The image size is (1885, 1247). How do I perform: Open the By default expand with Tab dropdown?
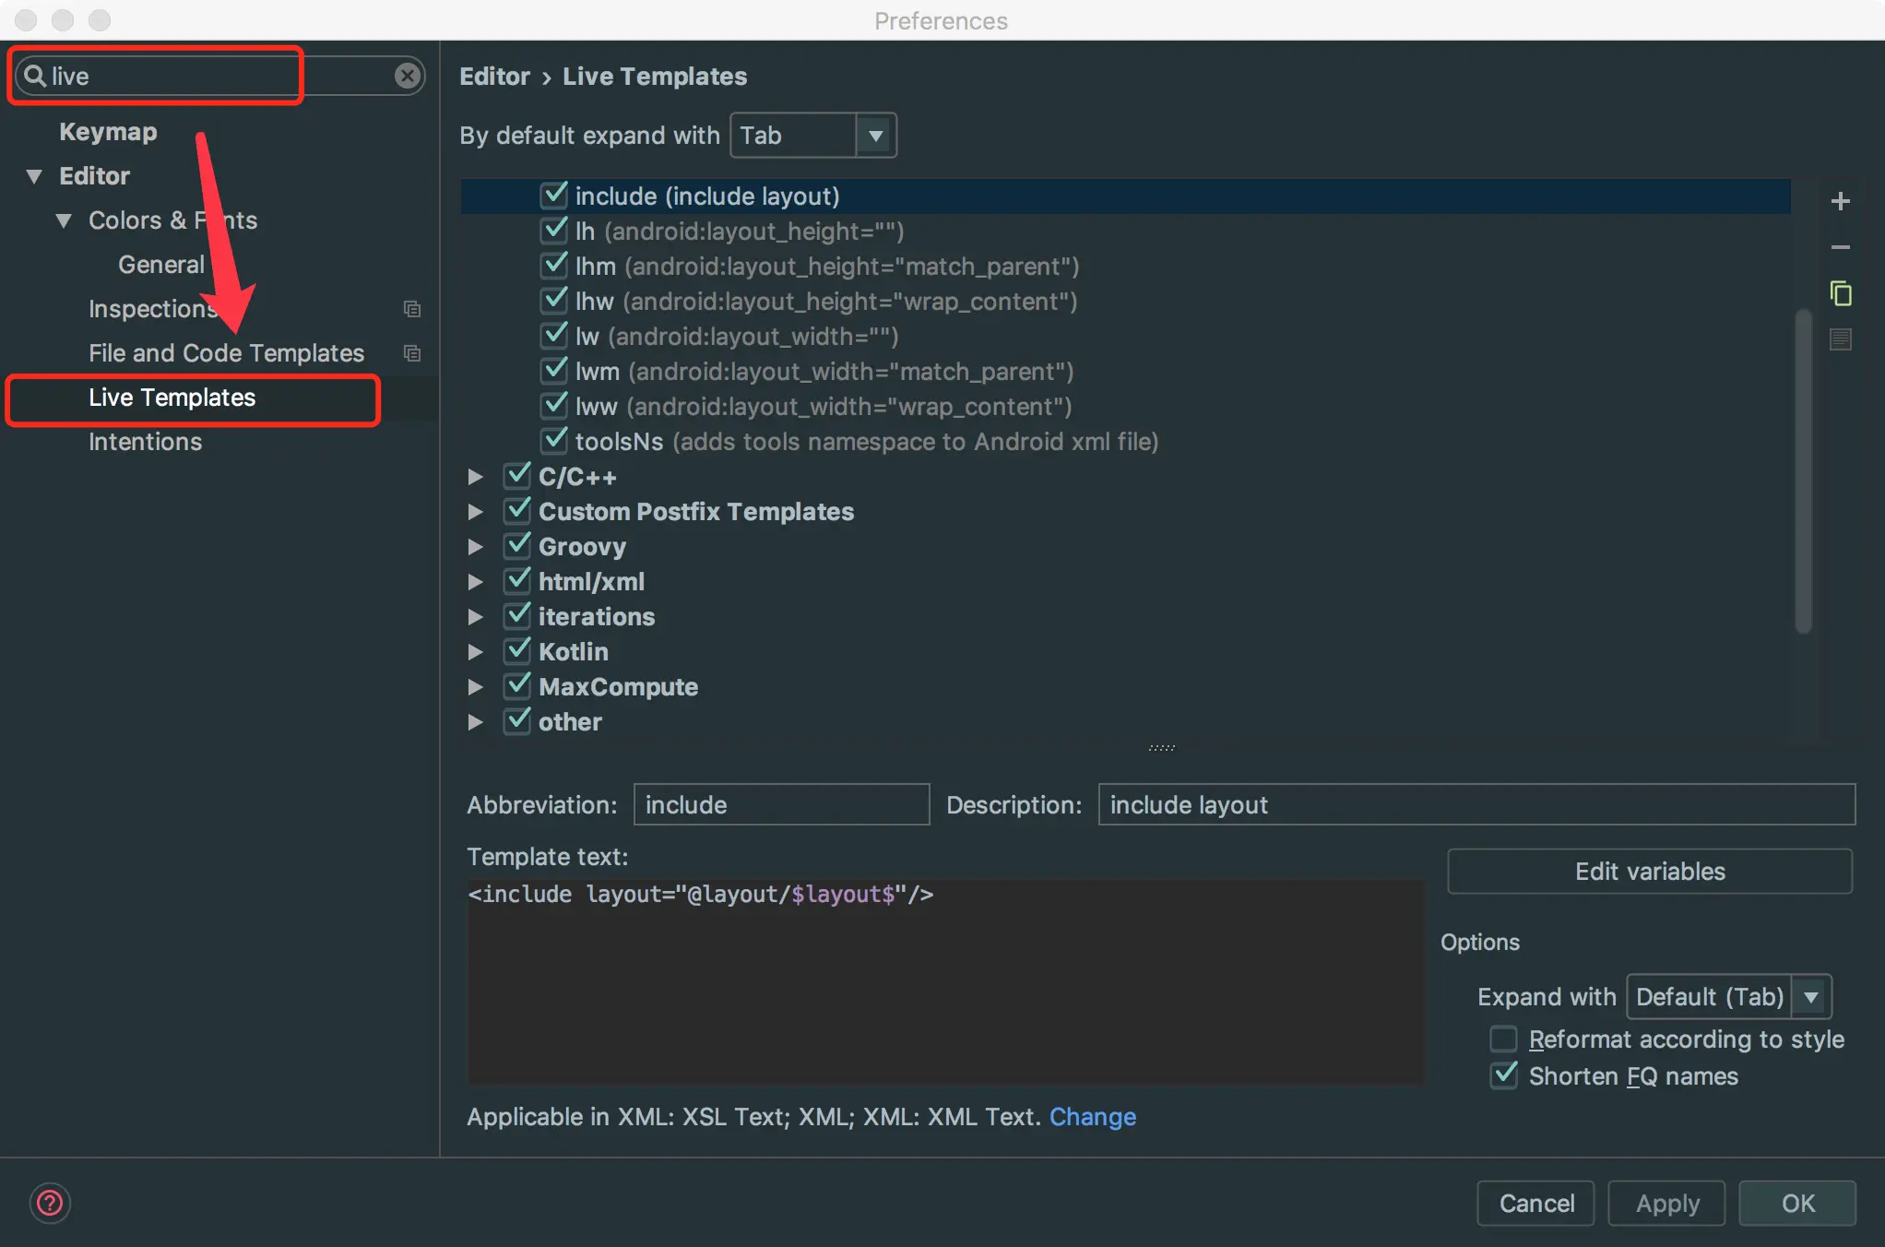pyautogui.click(x=812, y=136)
